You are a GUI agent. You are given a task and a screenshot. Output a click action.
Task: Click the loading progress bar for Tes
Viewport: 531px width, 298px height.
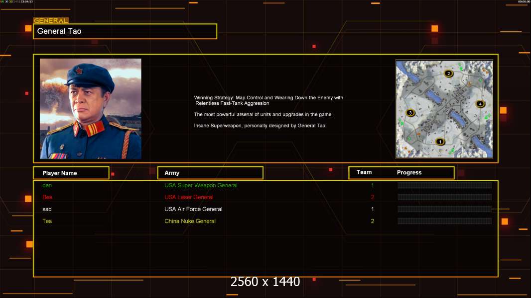(445, 221)
